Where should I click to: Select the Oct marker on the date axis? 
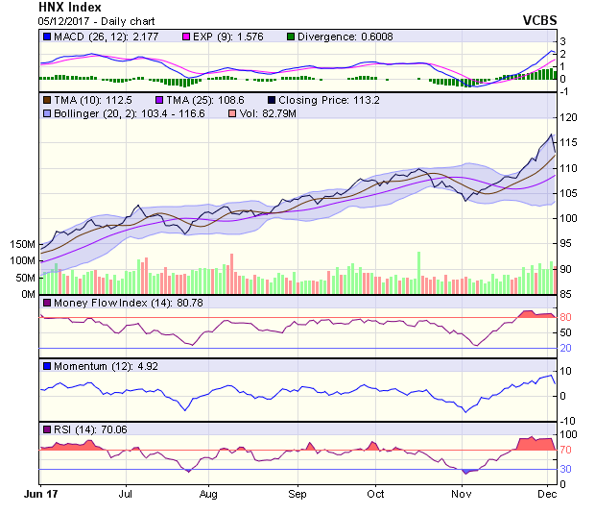point(375,495)
